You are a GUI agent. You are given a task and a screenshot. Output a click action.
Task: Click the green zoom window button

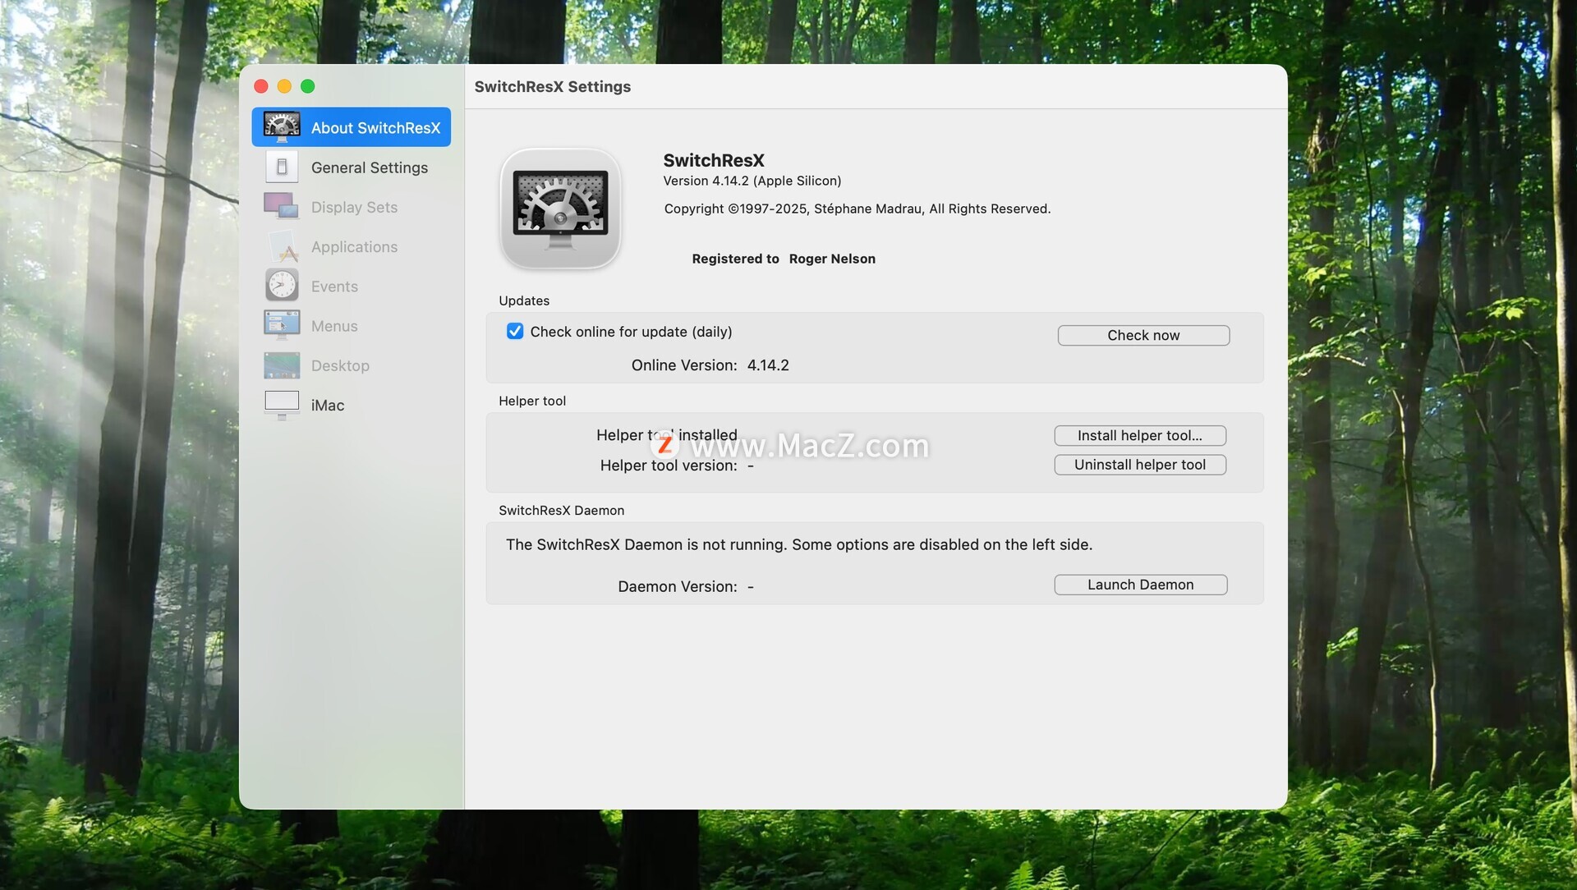308,86
